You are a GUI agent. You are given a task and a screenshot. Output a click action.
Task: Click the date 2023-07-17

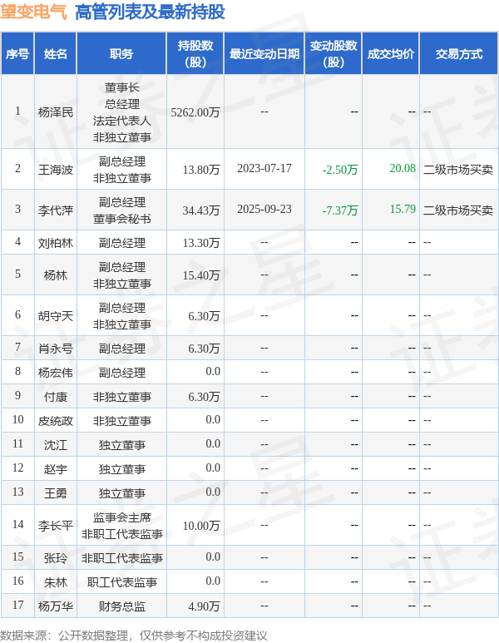tap(264, 169)
